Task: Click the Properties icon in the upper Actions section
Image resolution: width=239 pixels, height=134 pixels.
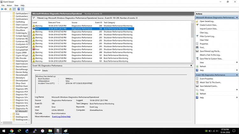Action: tap(197, 44)
